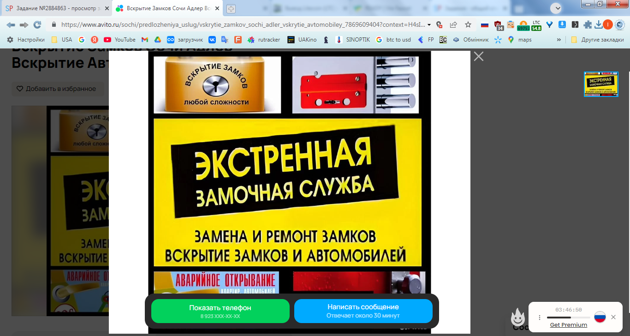The width and height of the screenshot is (630, 336).
Task: Open the uBlock shield extension showing 34
Action: click(x=498, y=25)
